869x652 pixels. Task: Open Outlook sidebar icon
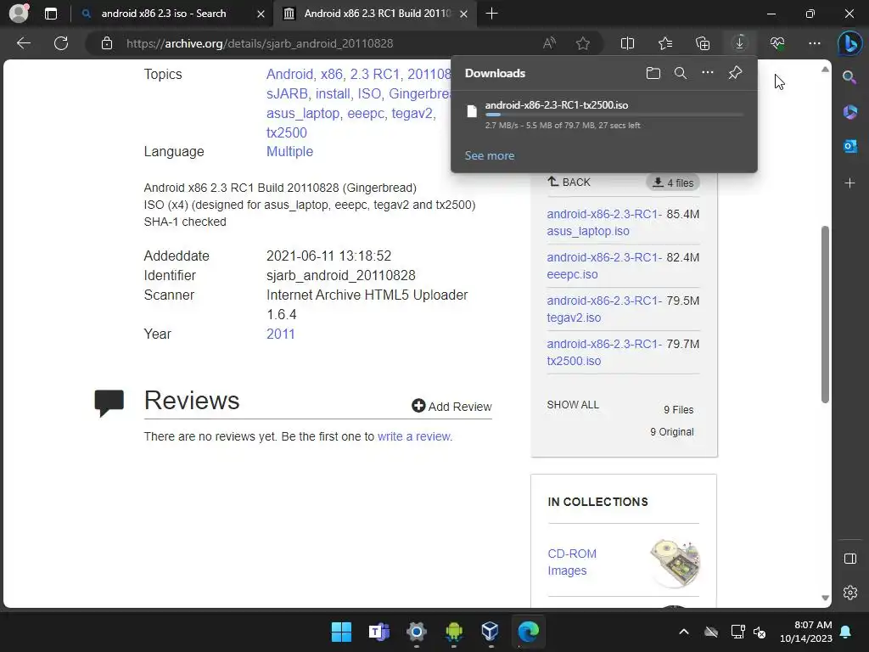849,146
